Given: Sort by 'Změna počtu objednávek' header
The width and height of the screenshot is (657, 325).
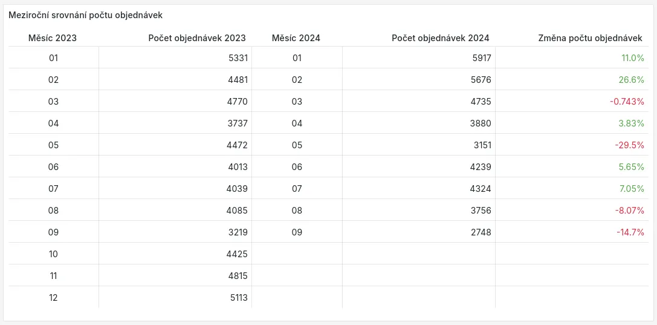Looking at the screenshot, I should tap(590, 38).
